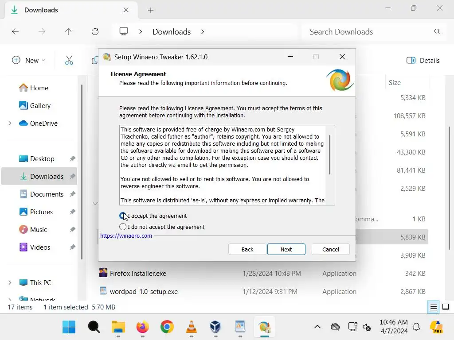
Task: Open taskbar Search
Action: click(94, 327)
